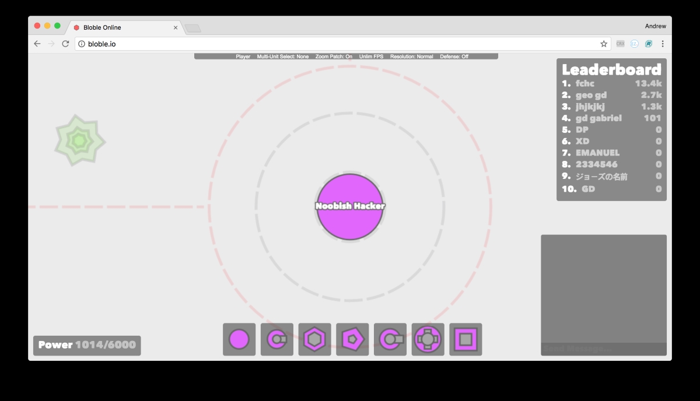Bookmark this page with the star icon
This screenshot has height=401, width=700.
[x=604, y=44]
